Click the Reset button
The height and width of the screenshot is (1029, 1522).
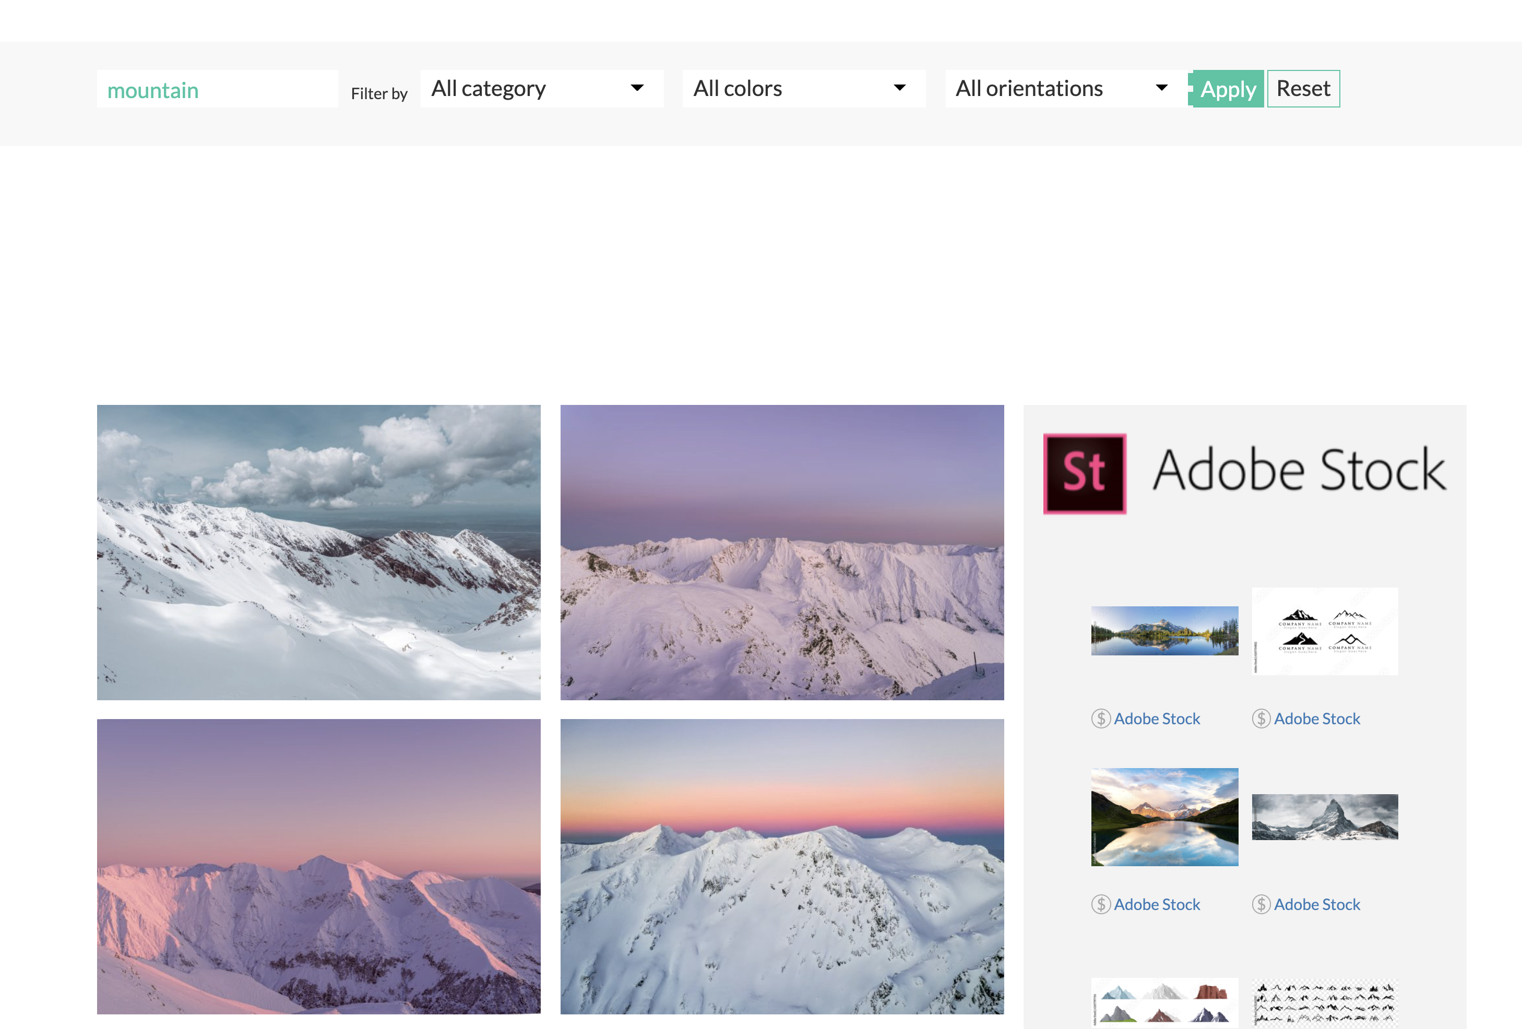click(1303, 88)
